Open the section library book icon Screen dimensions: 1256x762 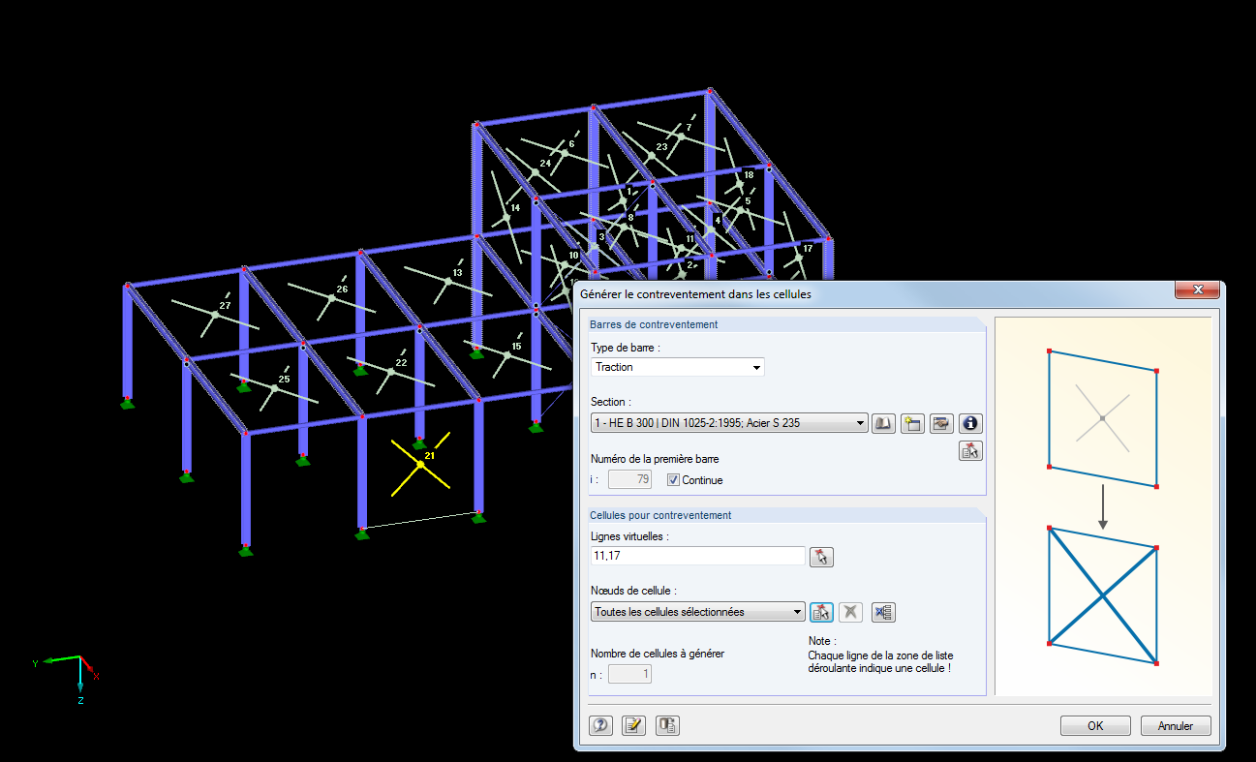click(883, 423)
